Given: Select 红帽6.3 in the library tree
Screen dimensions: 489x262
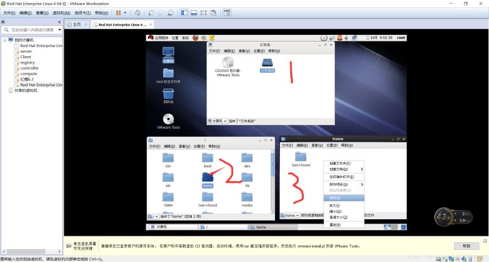Looking at the screenshot, I should pos(27,79).
